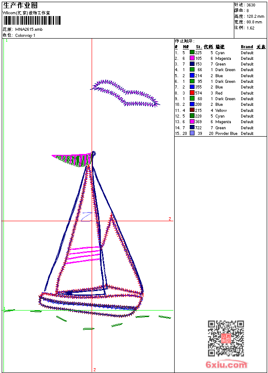Click the Blue swatch in stop row 5
Viewport: 268px width, 373px height.
point(192,75)
